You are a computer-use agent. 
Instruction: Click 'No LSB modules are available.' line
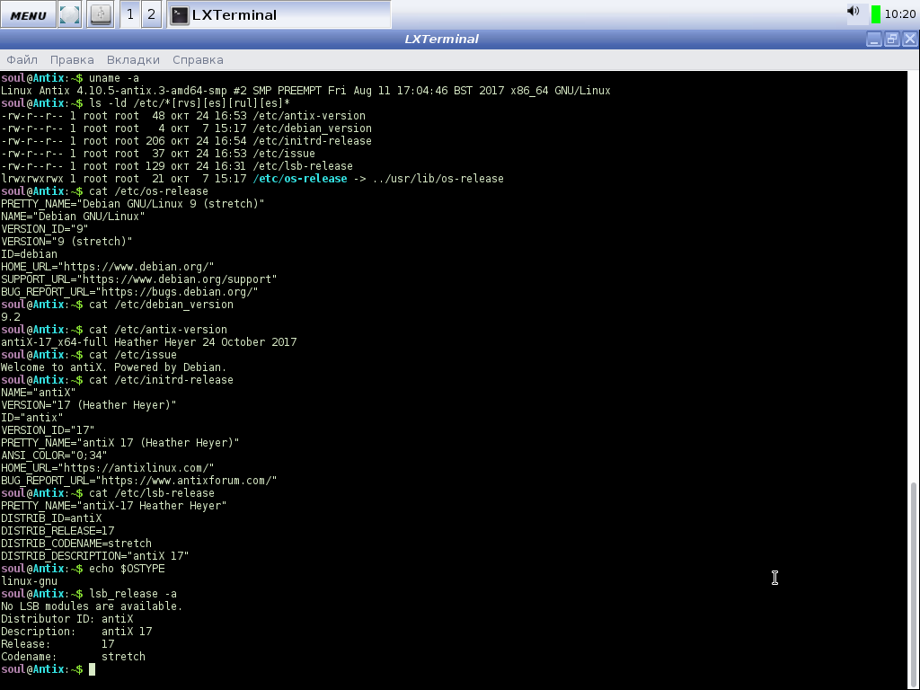click(x=92, y=606)
